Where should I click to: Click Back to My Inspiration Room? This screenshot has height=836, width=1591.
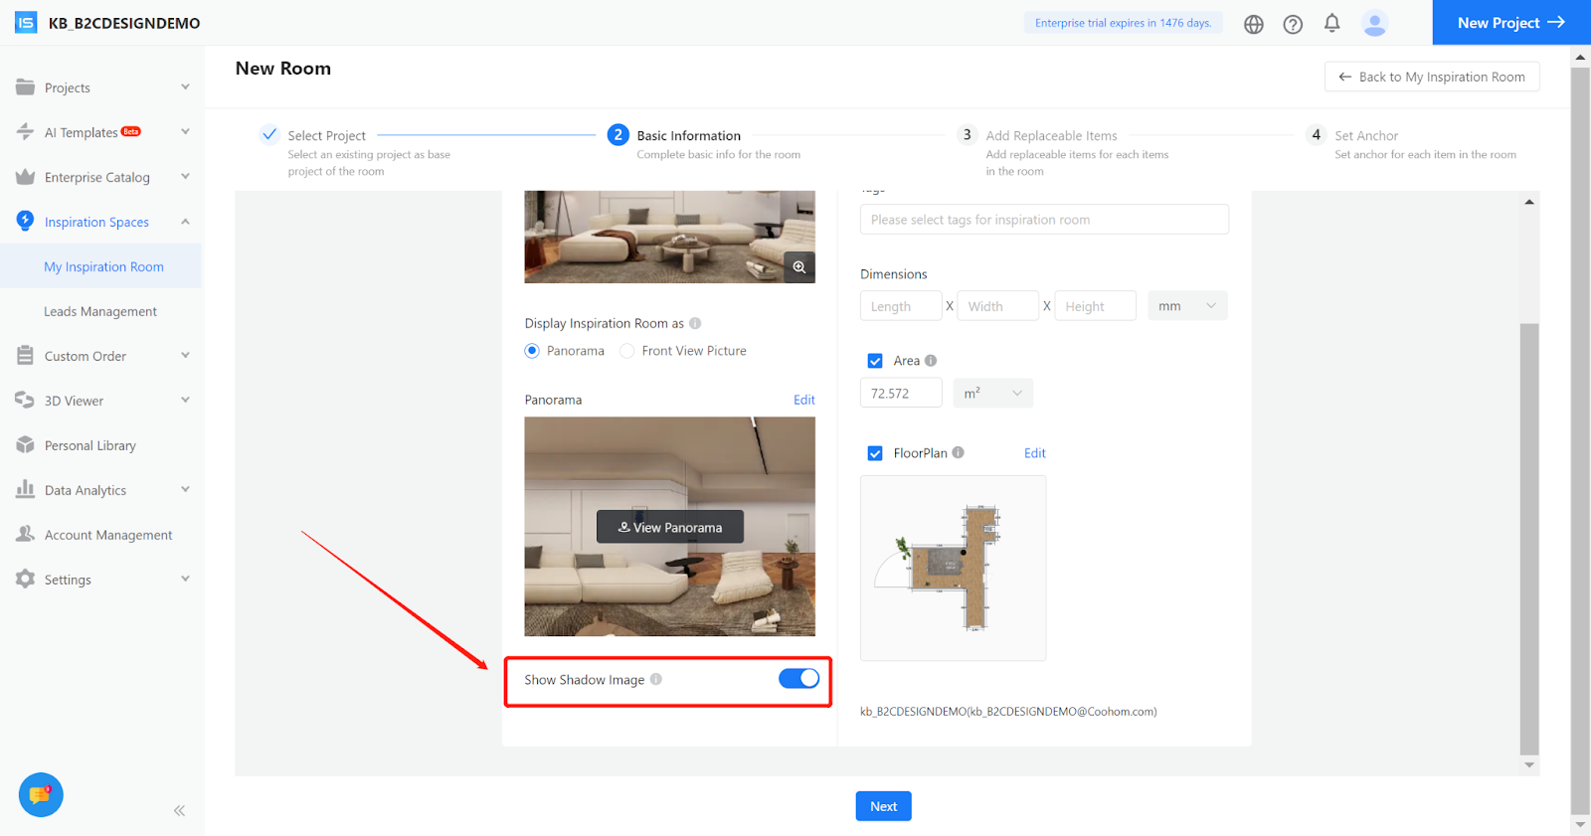(x=1431, y=77)
